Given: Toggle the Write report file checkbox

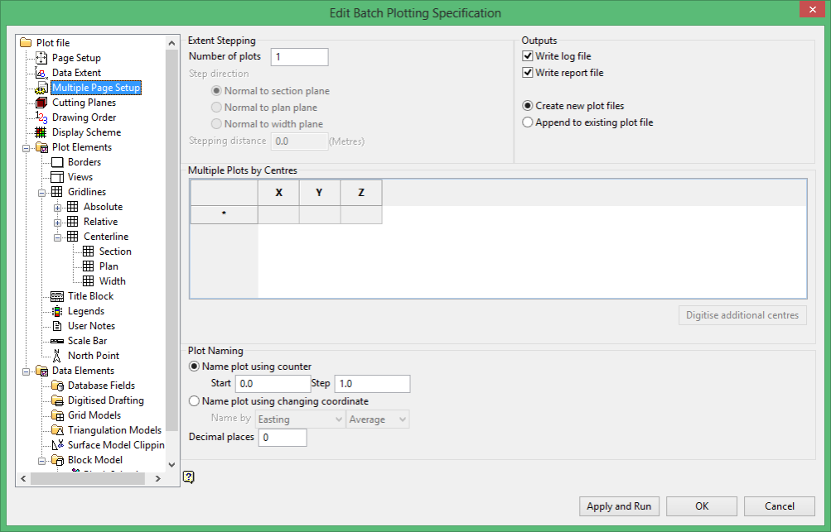Looking at the screenshot, I should click(527, 73).
